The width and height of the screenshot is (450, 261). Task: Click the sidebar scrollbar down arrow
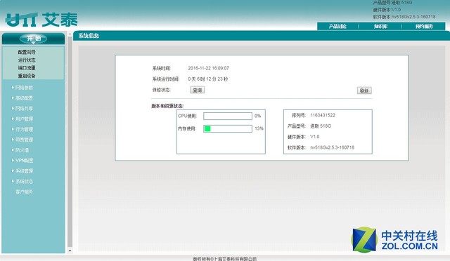click(70, 250)
